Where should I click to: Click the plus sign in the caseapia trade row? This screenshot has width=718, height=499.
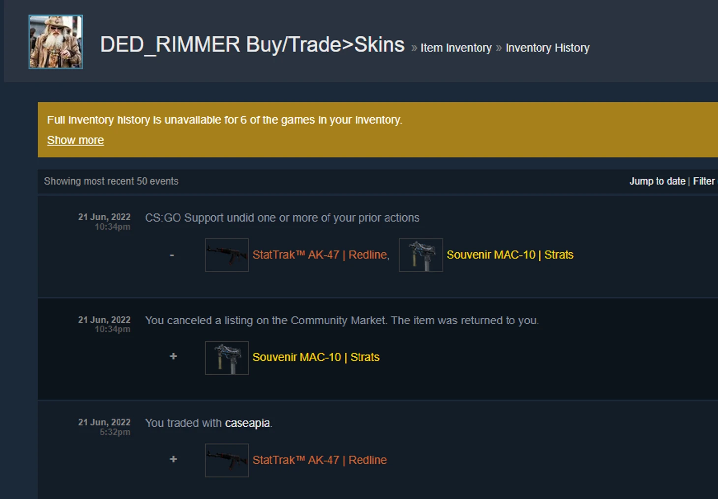173,459
